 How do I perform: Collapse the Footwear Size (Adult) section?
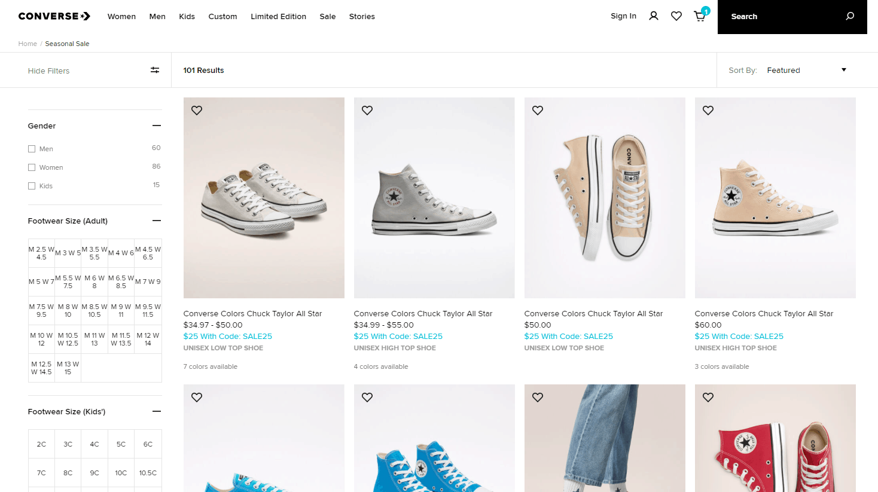pos(157,221)
